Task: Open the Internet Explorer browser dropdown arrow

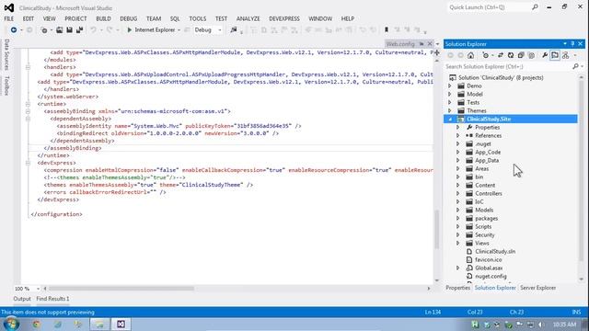Action: point(179,30)
